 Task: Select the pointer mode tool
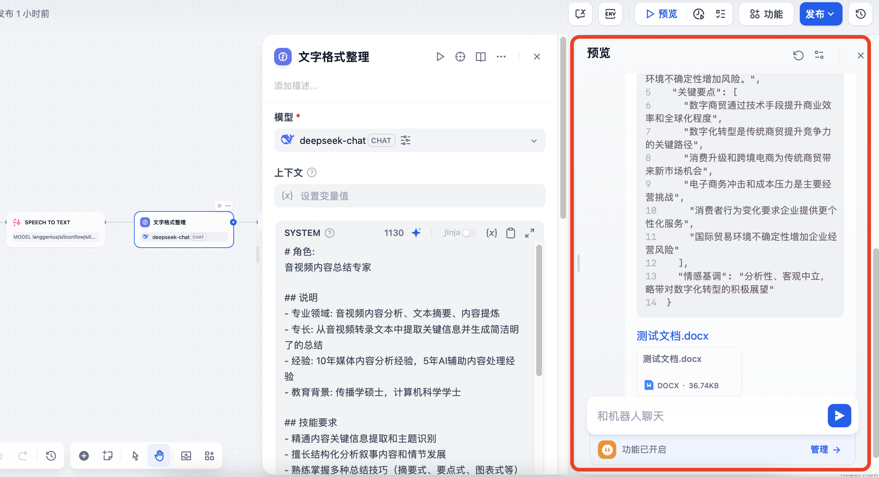click(135, 455)
